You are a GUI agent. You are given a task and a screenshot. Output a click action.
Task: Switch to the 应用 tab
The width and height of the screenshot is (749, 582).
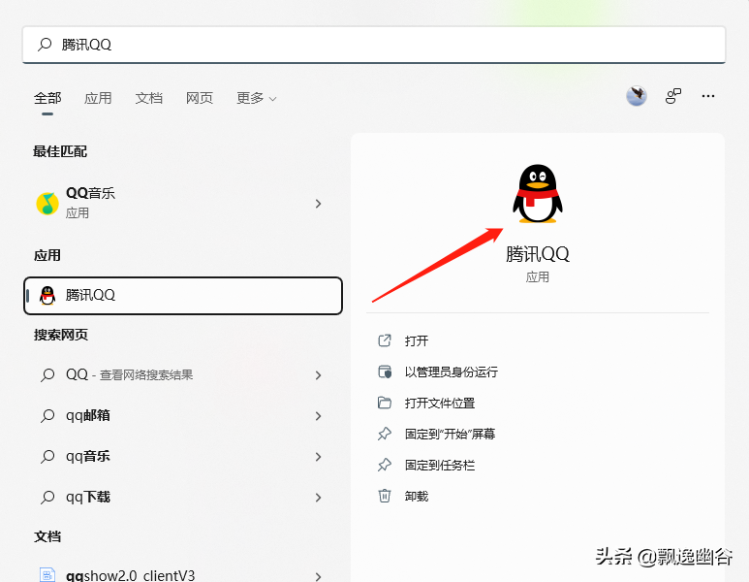coord(98,98)
